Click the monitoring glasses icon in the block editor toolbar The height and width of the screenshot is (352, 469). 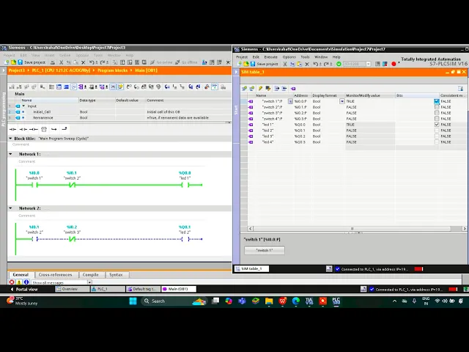click(x=215, y=87)
